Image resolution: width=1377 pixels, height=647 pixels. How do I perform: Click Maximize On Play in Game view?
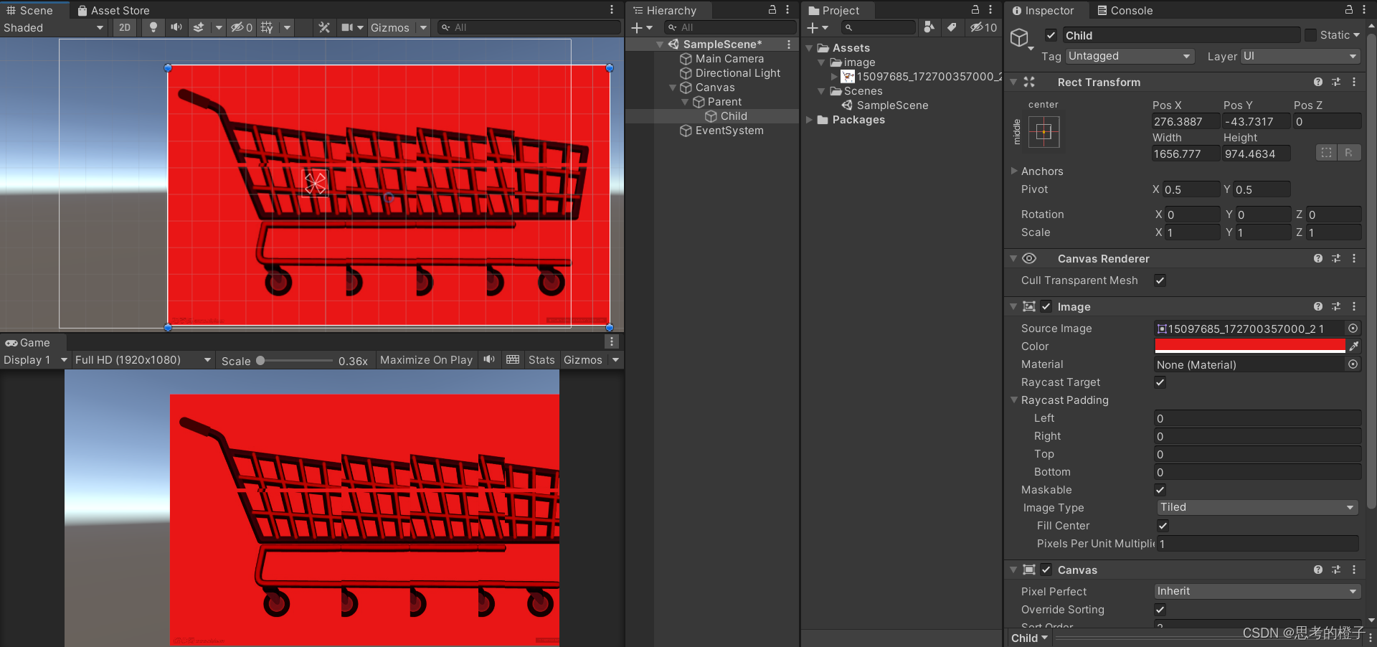tap(426, 359)
